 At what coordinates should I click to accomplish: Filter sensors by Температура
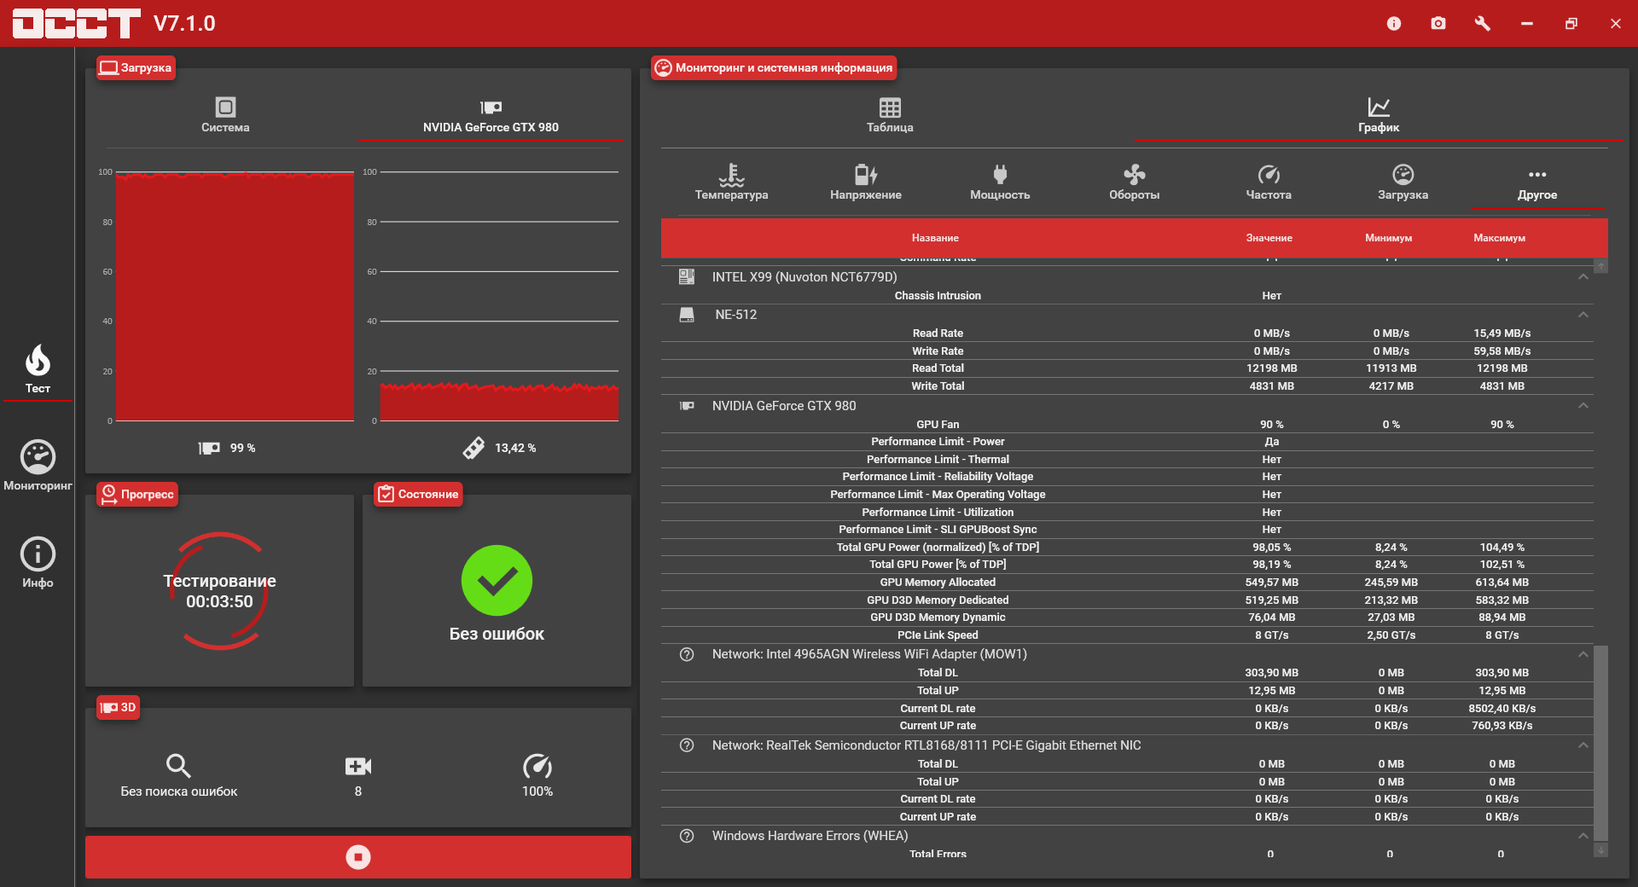pyautogui.click(x=731, y=183)
